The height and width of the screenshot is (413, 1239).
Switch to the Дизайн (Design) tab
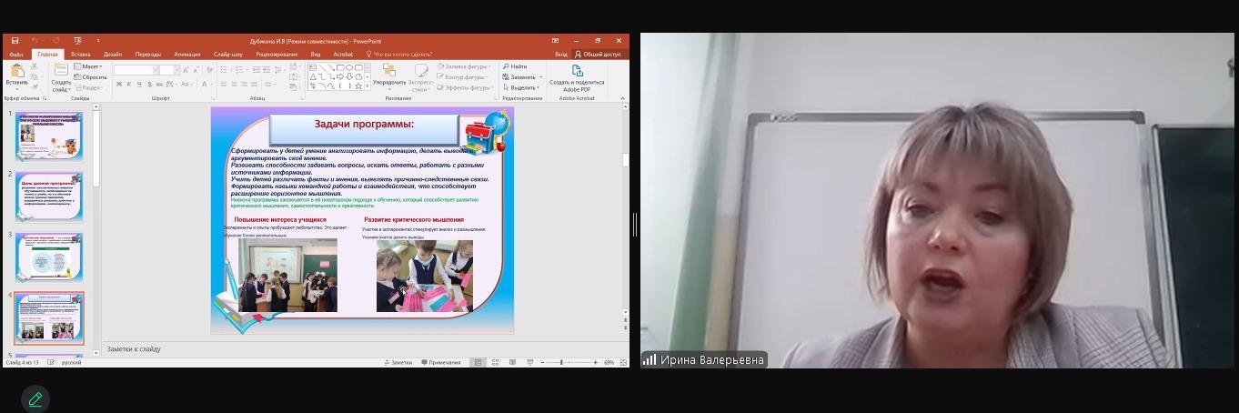tap(113, 54)
